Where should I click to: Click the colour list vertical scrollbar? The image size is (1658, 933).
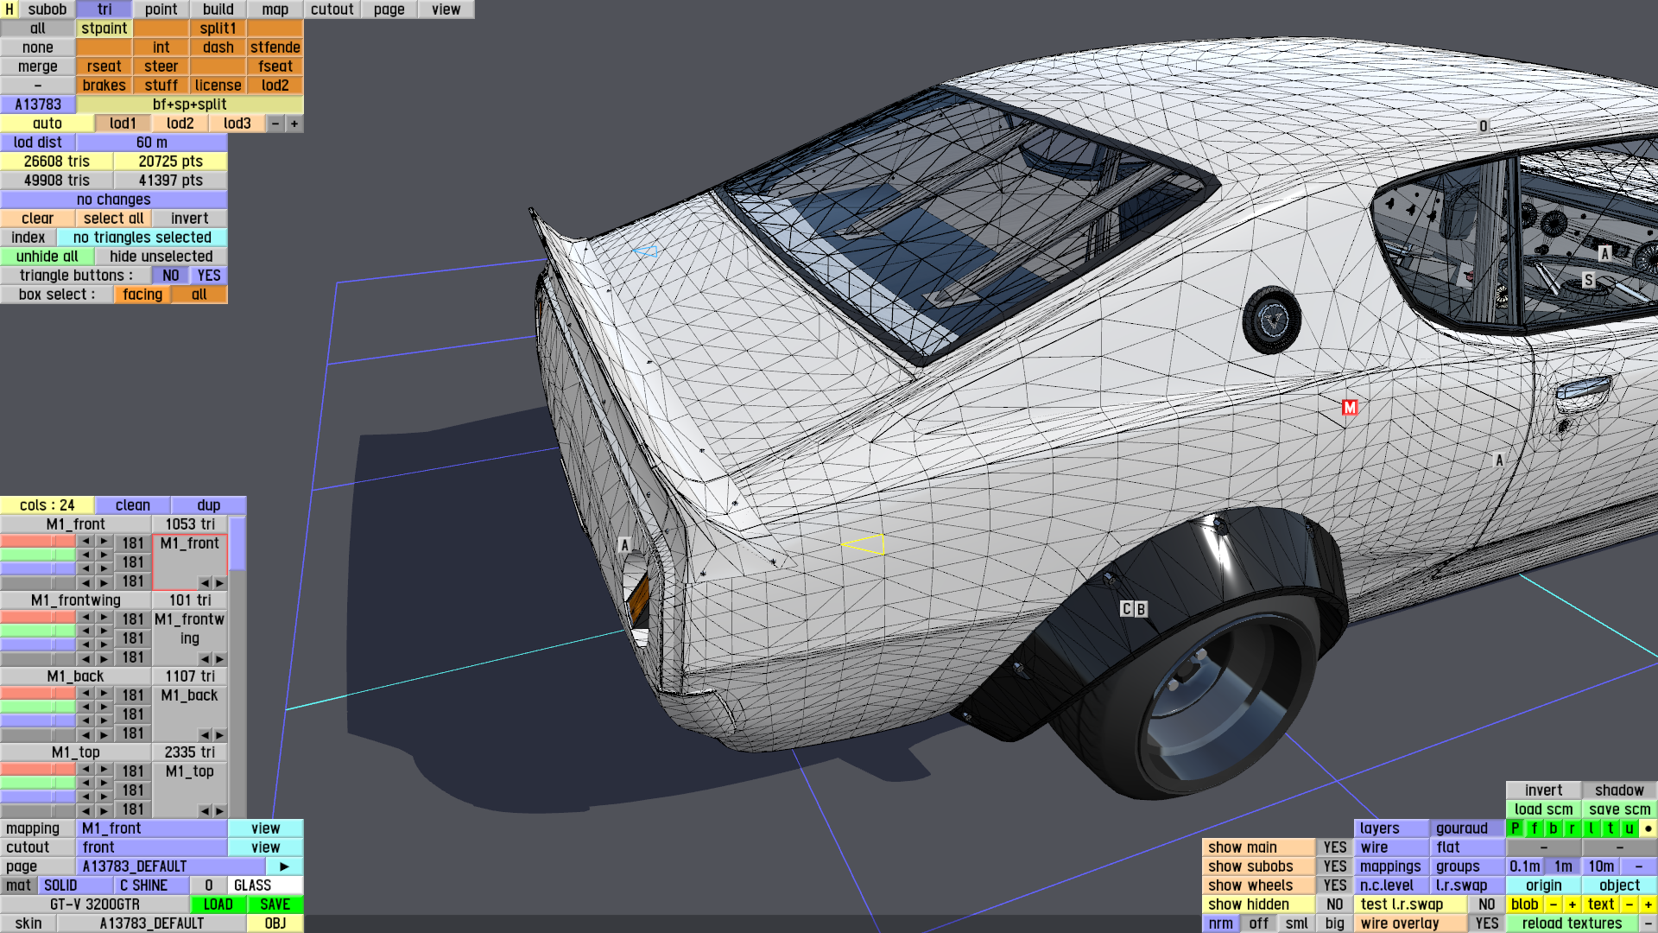pos(237,544)
